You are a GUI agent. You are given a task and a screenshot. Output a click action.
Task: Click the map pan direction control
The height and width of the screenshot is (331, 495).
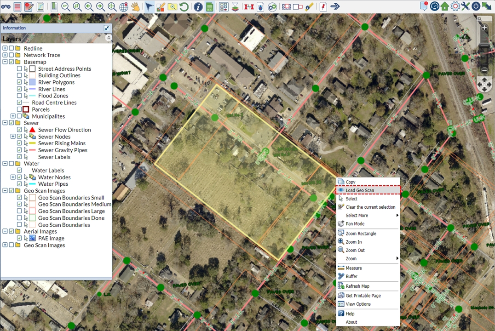(x=484, y=84)
